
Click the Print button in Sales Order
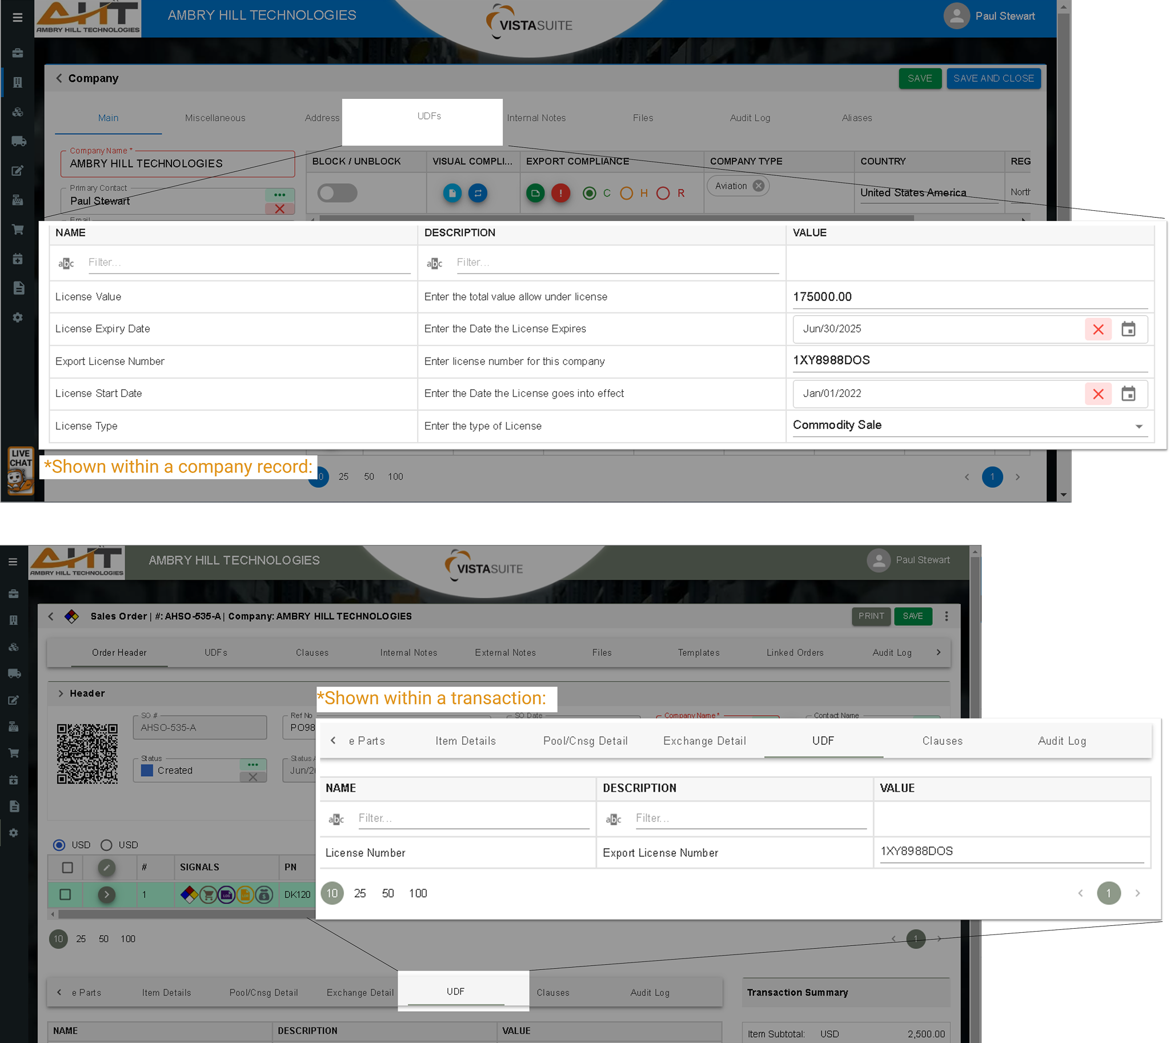coord(871,616)
